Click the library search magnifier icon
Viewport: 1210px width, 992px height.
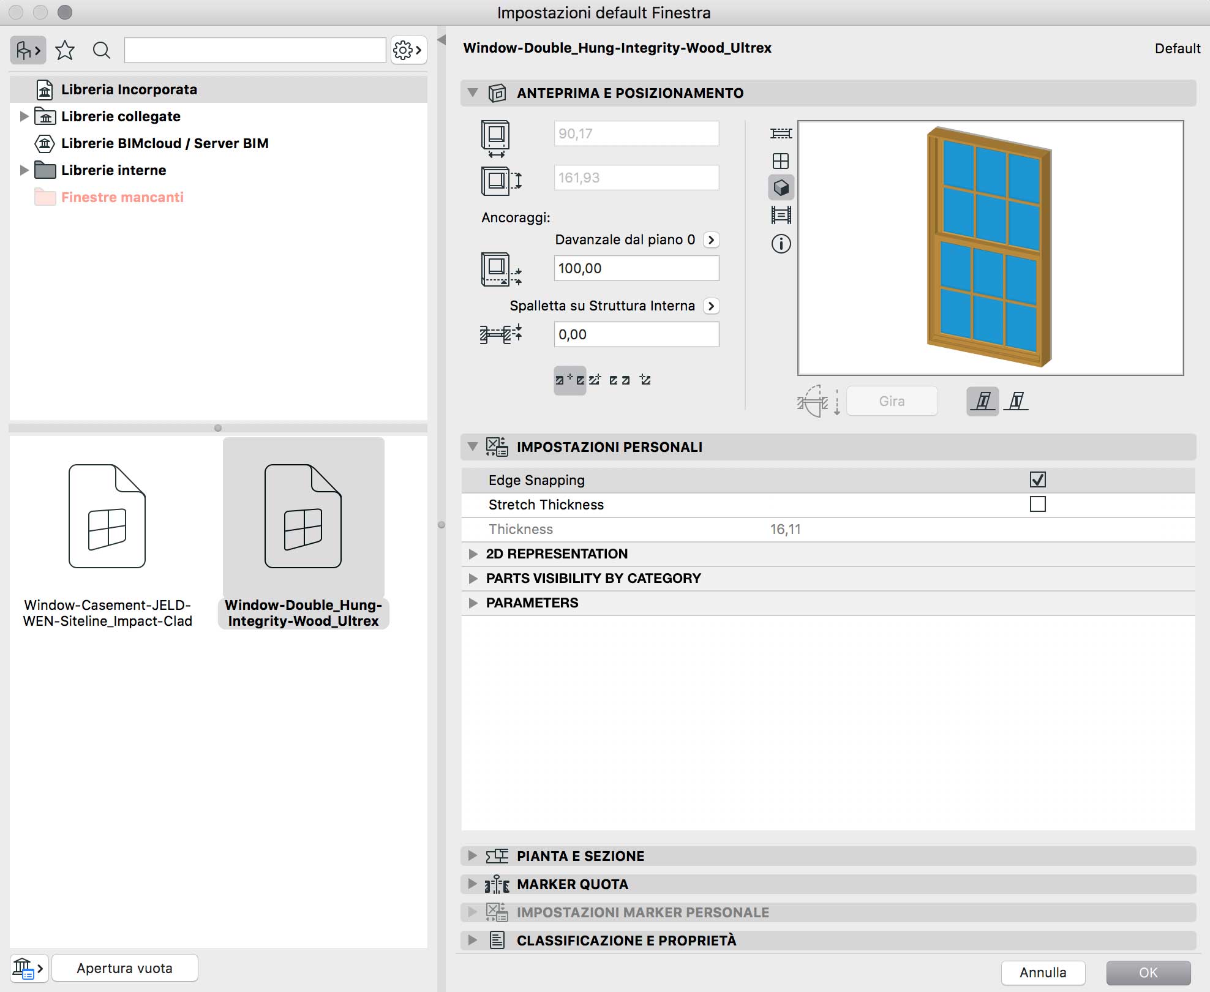click(x=102, y=50)
